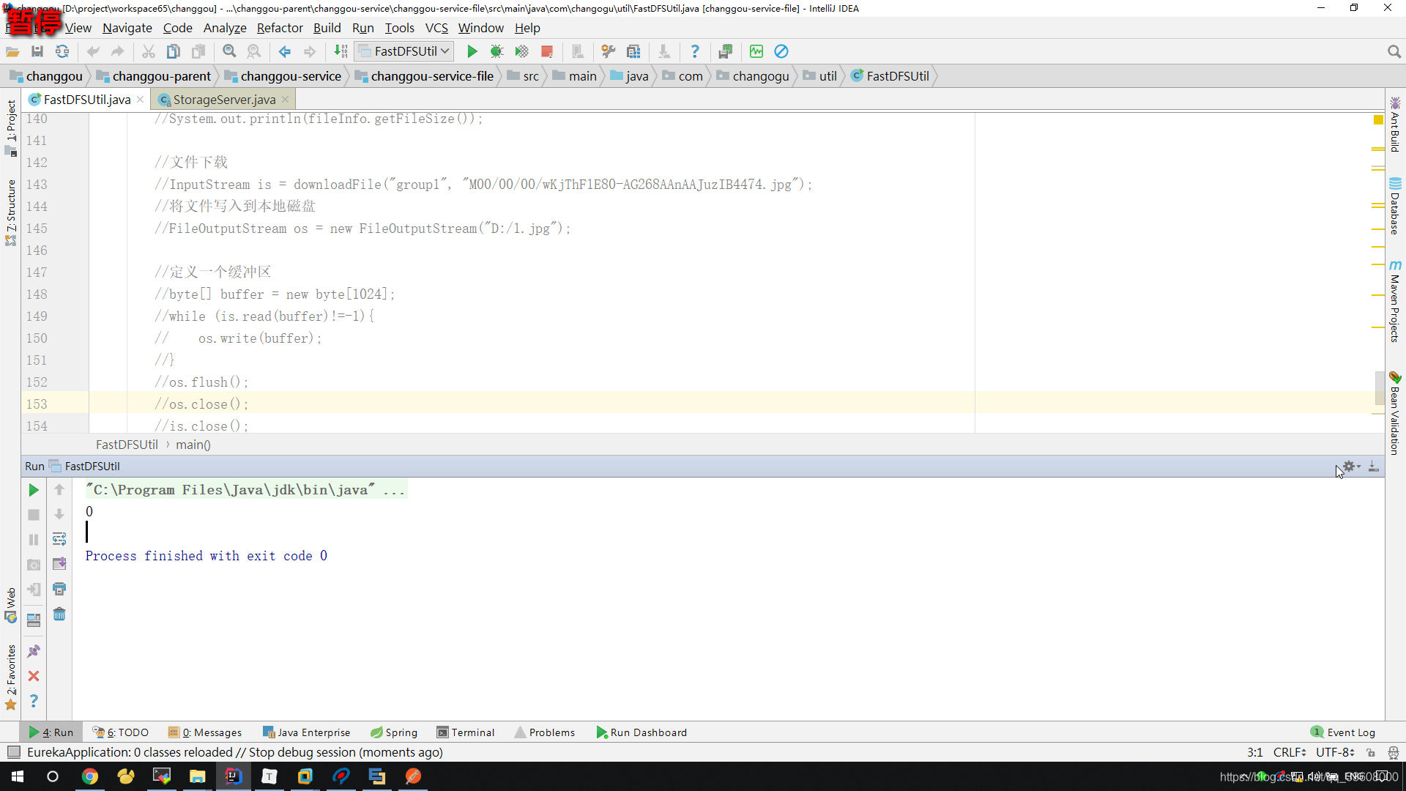Click the CRLF line separator selector
This screenshot has height=791, width=1406.
point(1290,752)
